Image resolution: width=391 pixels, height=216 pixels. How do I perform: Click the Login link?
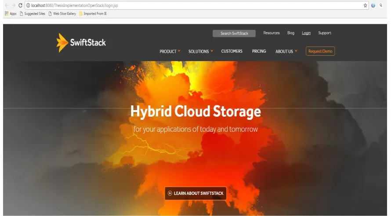306,33
